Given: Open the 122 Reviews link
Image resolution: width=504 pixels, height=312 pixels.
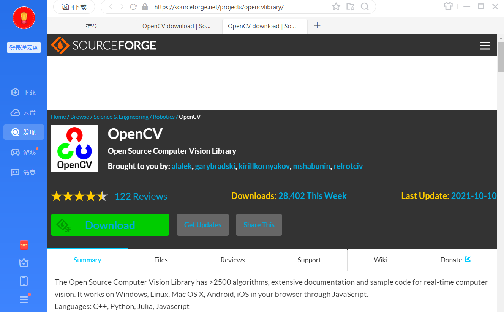Looking at the screenshot, I should click(141, 196).
